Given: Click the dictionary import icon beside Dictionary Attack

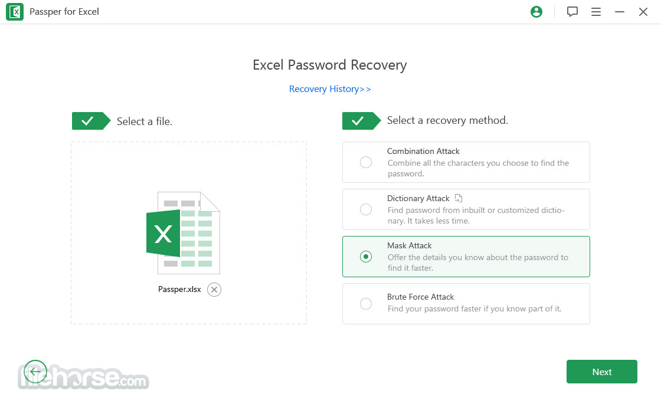Looking at the screenshot, I should click(459, 198).
